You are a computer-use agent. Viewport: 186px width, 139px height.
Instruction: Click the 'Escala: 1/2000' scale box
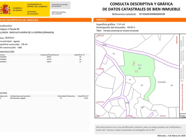click(183, 116)
